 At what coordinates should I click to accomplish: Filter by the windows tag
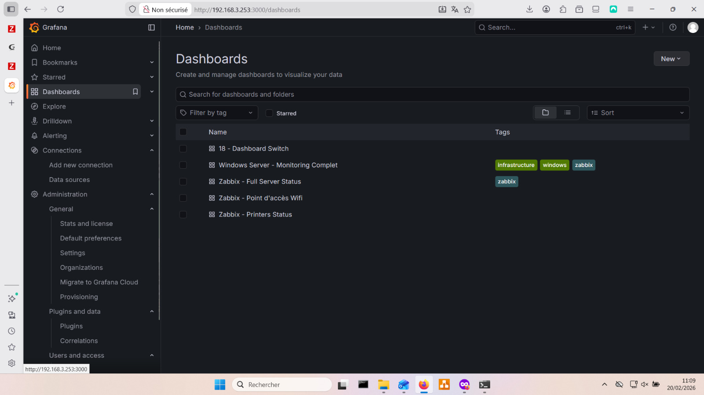click(555, 165)
